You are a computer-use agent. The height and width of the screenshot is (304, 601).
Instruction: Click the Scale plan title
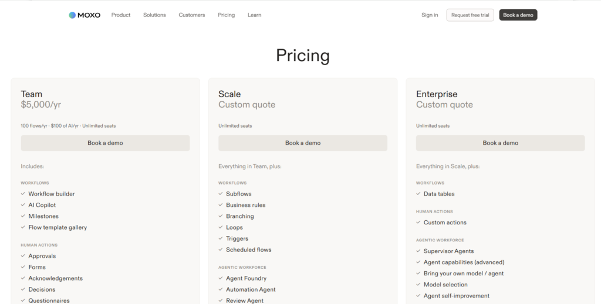coord(229,94)
